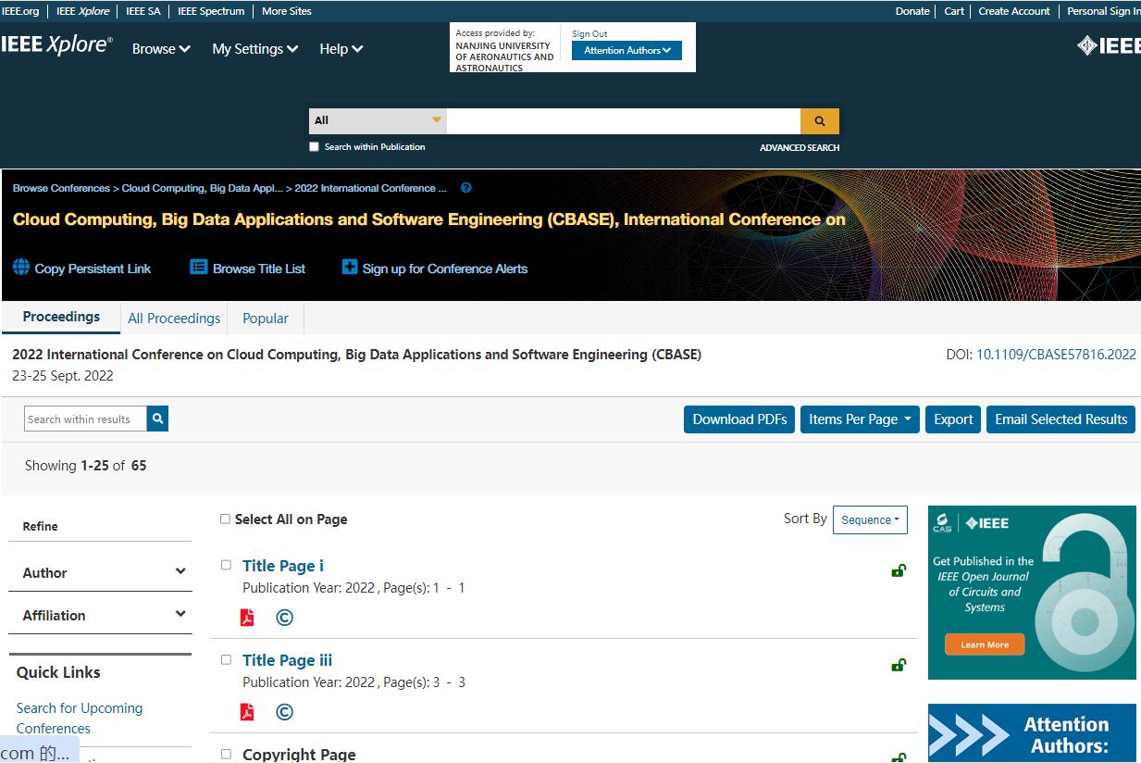Click the Search within results field

point(85,419)
